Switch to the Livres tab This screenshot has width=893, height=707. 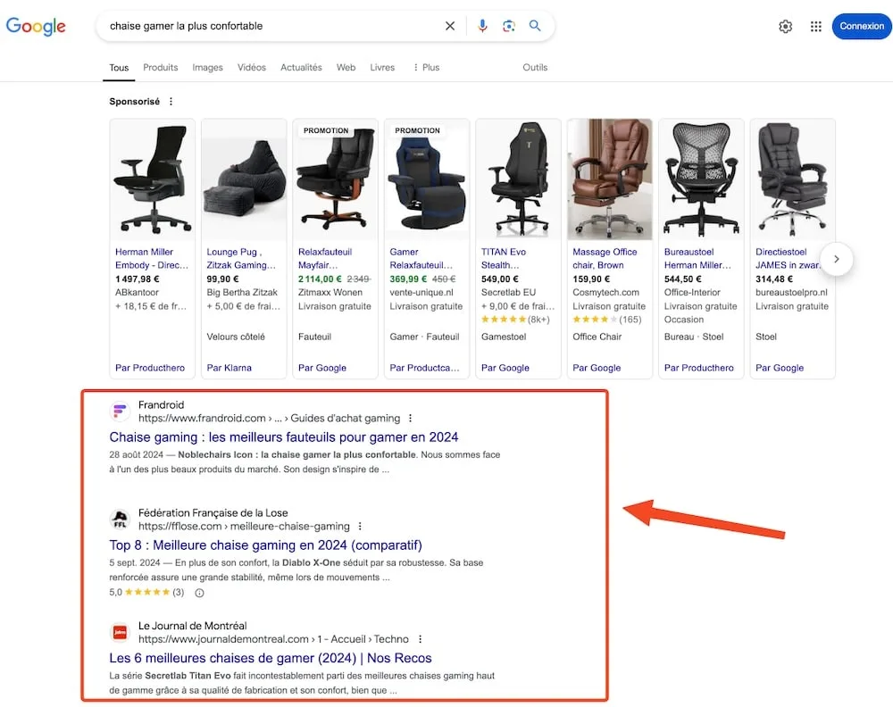pyautogui.click(x=382, y=67)
